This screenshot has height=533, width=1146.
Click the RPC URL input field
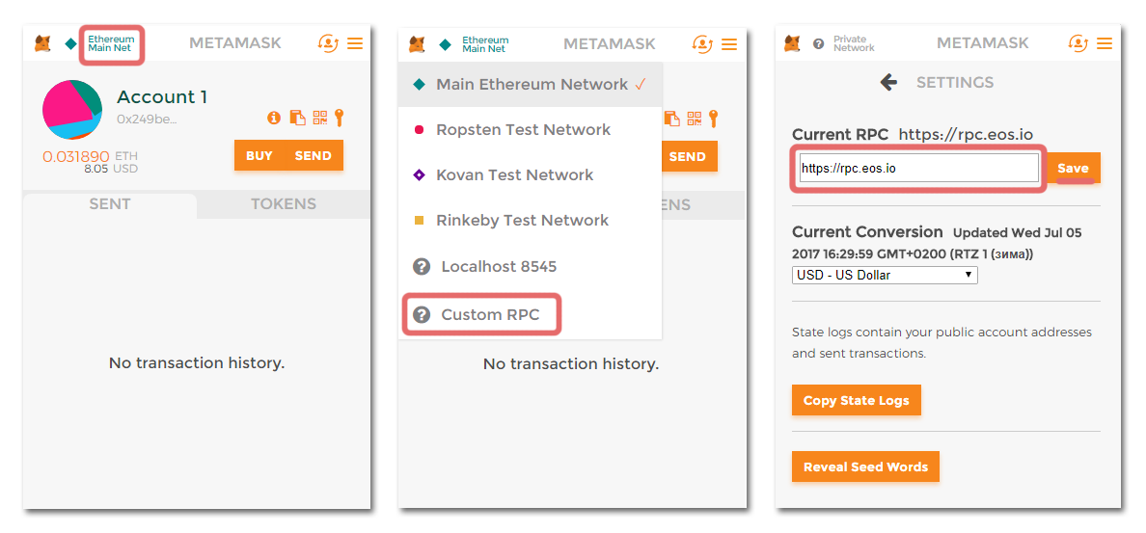[918, 168]
